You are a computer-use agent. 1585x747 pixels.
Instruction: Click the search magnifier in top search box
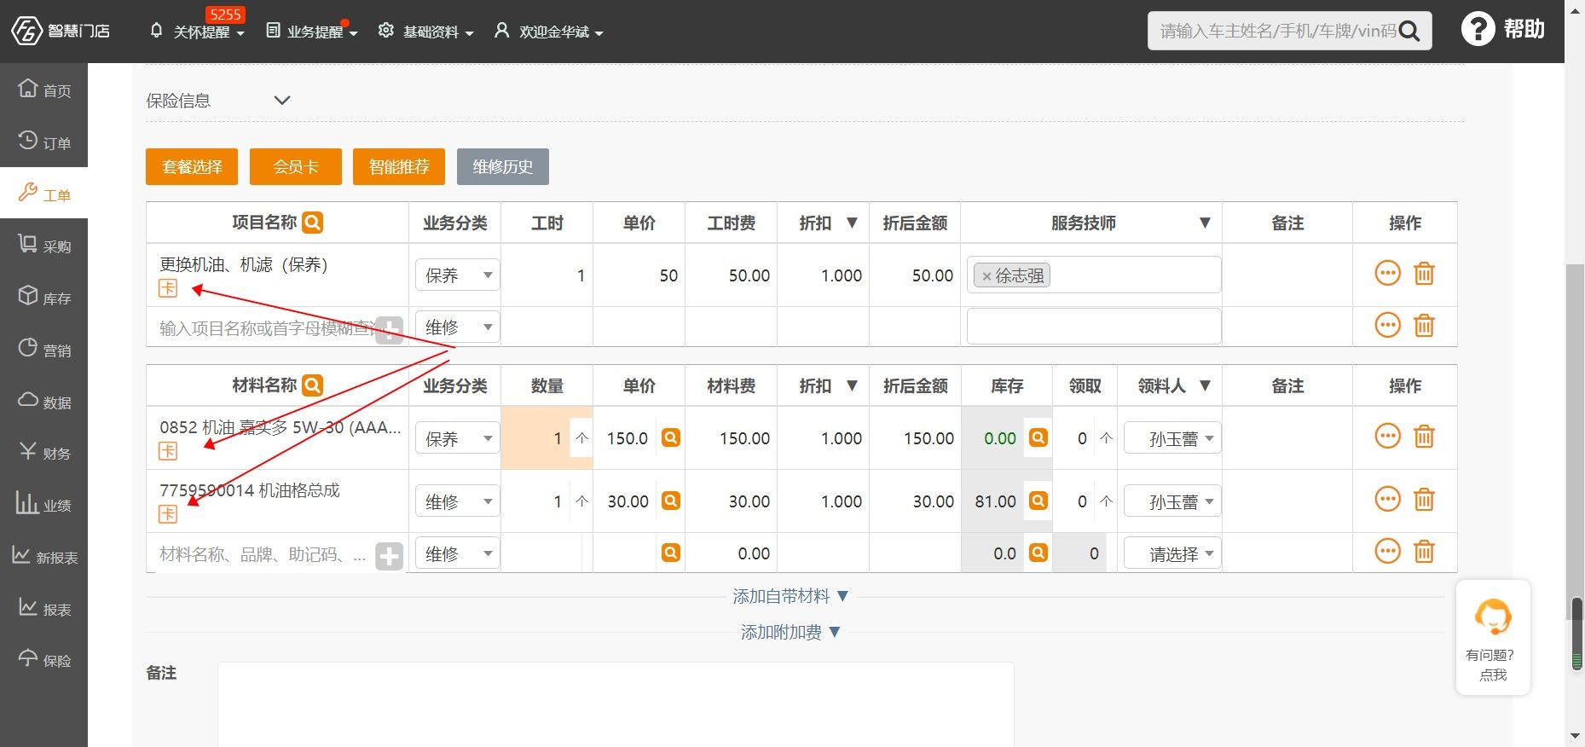point(1409,32)
